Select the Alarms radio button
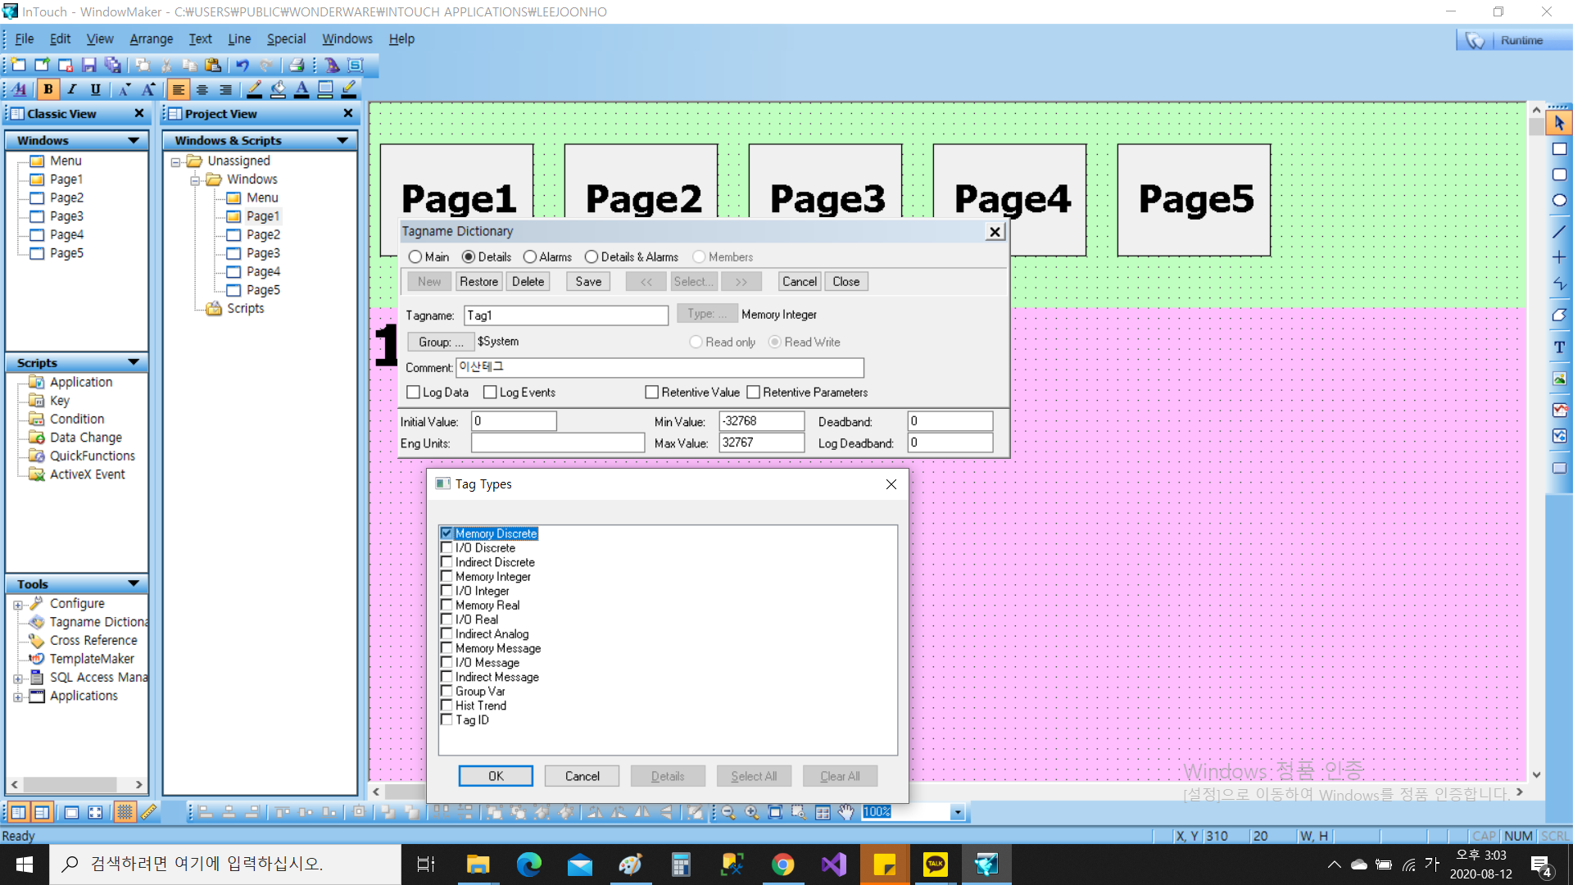The height and width of the screenshot is (885, 1573). click(x=530, y=257)
